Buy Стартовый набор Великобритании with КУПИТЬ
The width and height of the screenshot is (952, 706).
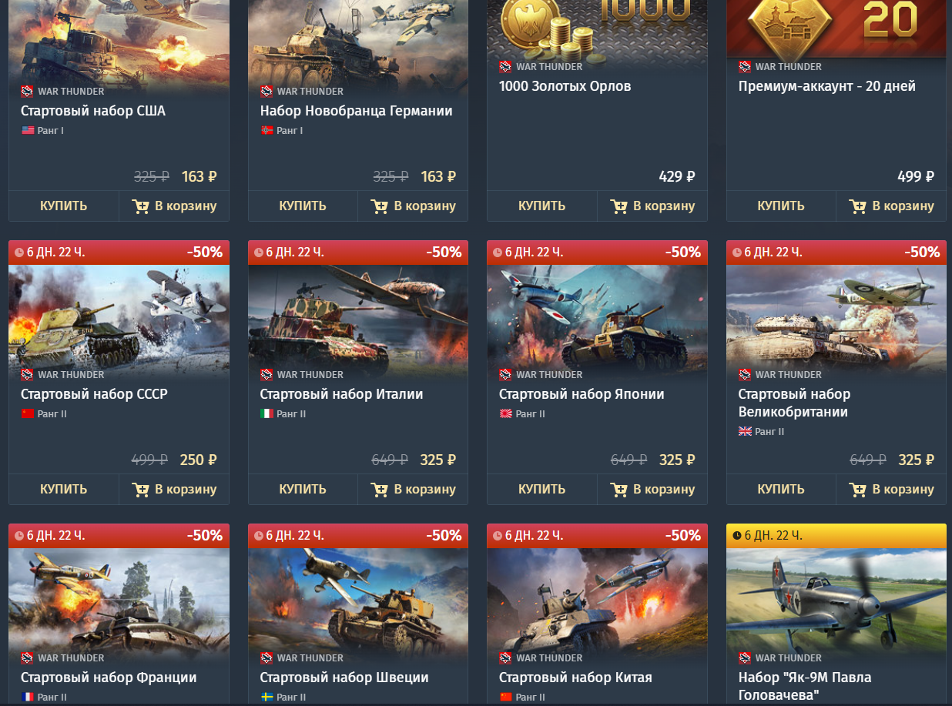pos(781,489)
